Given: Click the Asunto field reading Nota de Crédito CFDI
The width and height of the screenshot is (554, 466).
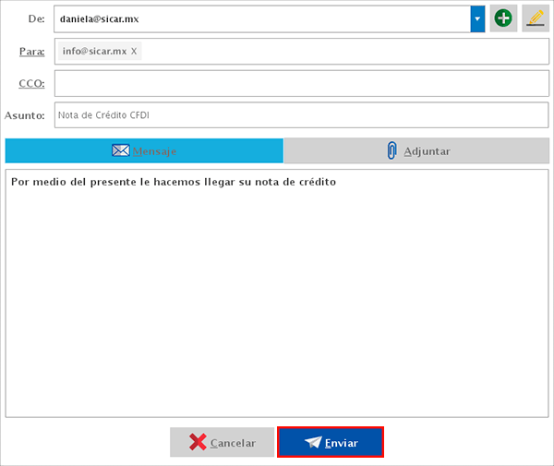Looking at the screenshot, I should coord(301,115).
